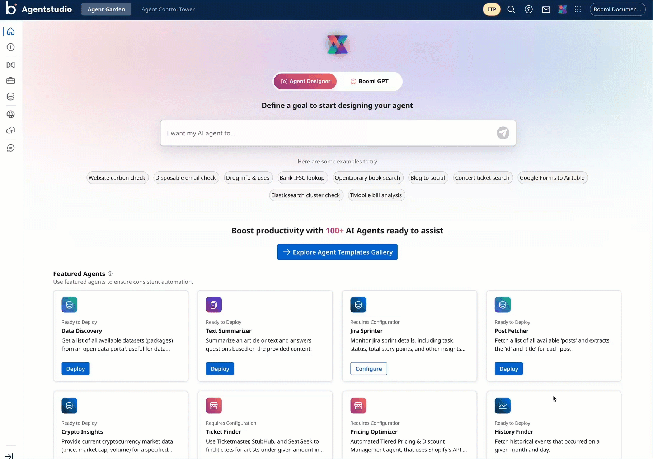
Task: Choose the Blog to social example
Action: coord(428,177)
